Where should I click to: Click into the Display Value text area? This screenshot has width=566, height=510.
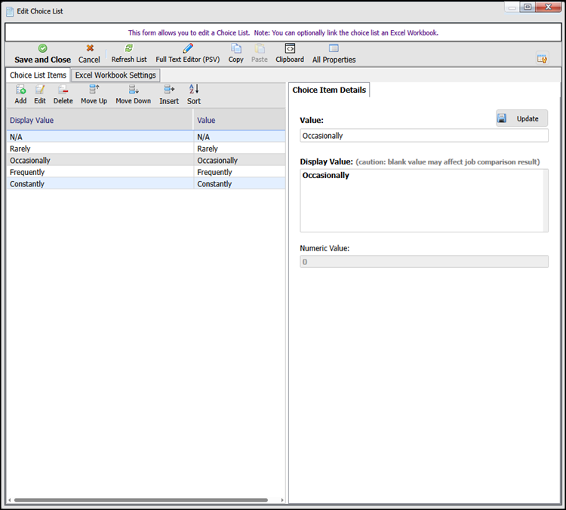pos(424,201)
